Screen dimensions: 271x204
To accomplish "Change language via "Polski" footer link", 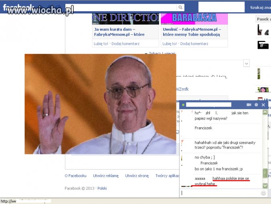I will 102,188.
